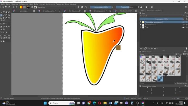This screenshot has height=106, width=188.
Task: Select the Fill bucket tool
Action: (1, 29)
